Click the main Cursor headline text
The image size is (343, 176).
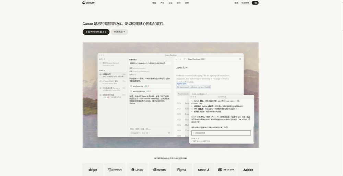pyautogui.click(x=124, y=24)
